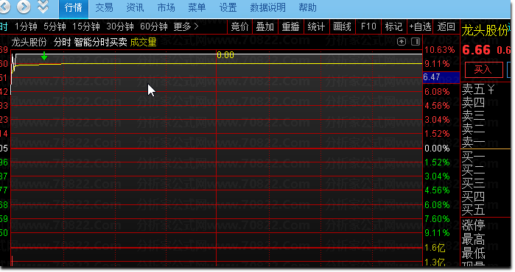Restore chart with the up-arrow panel icon
Viewport: 515px width, 272px height.
click(402, 42)
